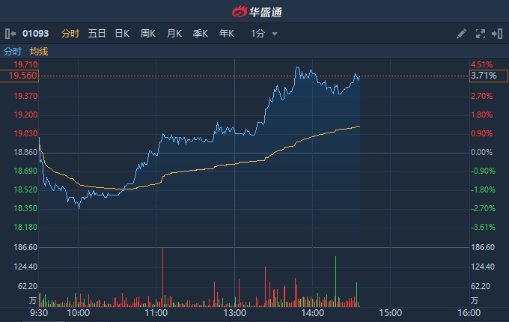
Task: Switch to the 分时 tab
Action: coord(70,34)
